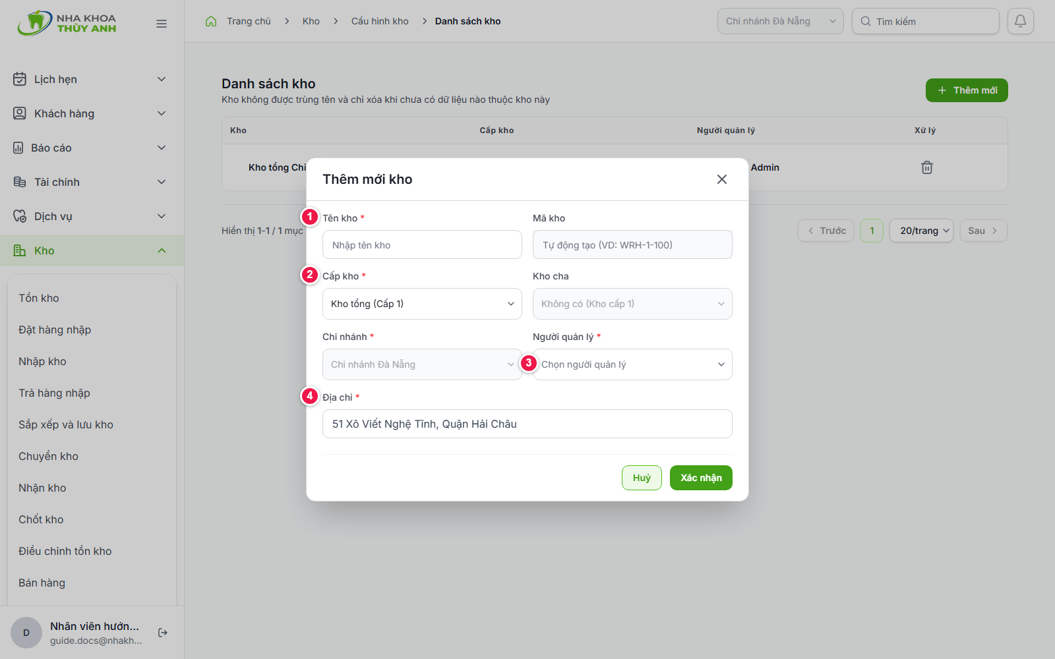Image resolution: width=1055 pixels, height=659 pixels.
Task: Click the Xác nhận button
Action: [701, 478]
